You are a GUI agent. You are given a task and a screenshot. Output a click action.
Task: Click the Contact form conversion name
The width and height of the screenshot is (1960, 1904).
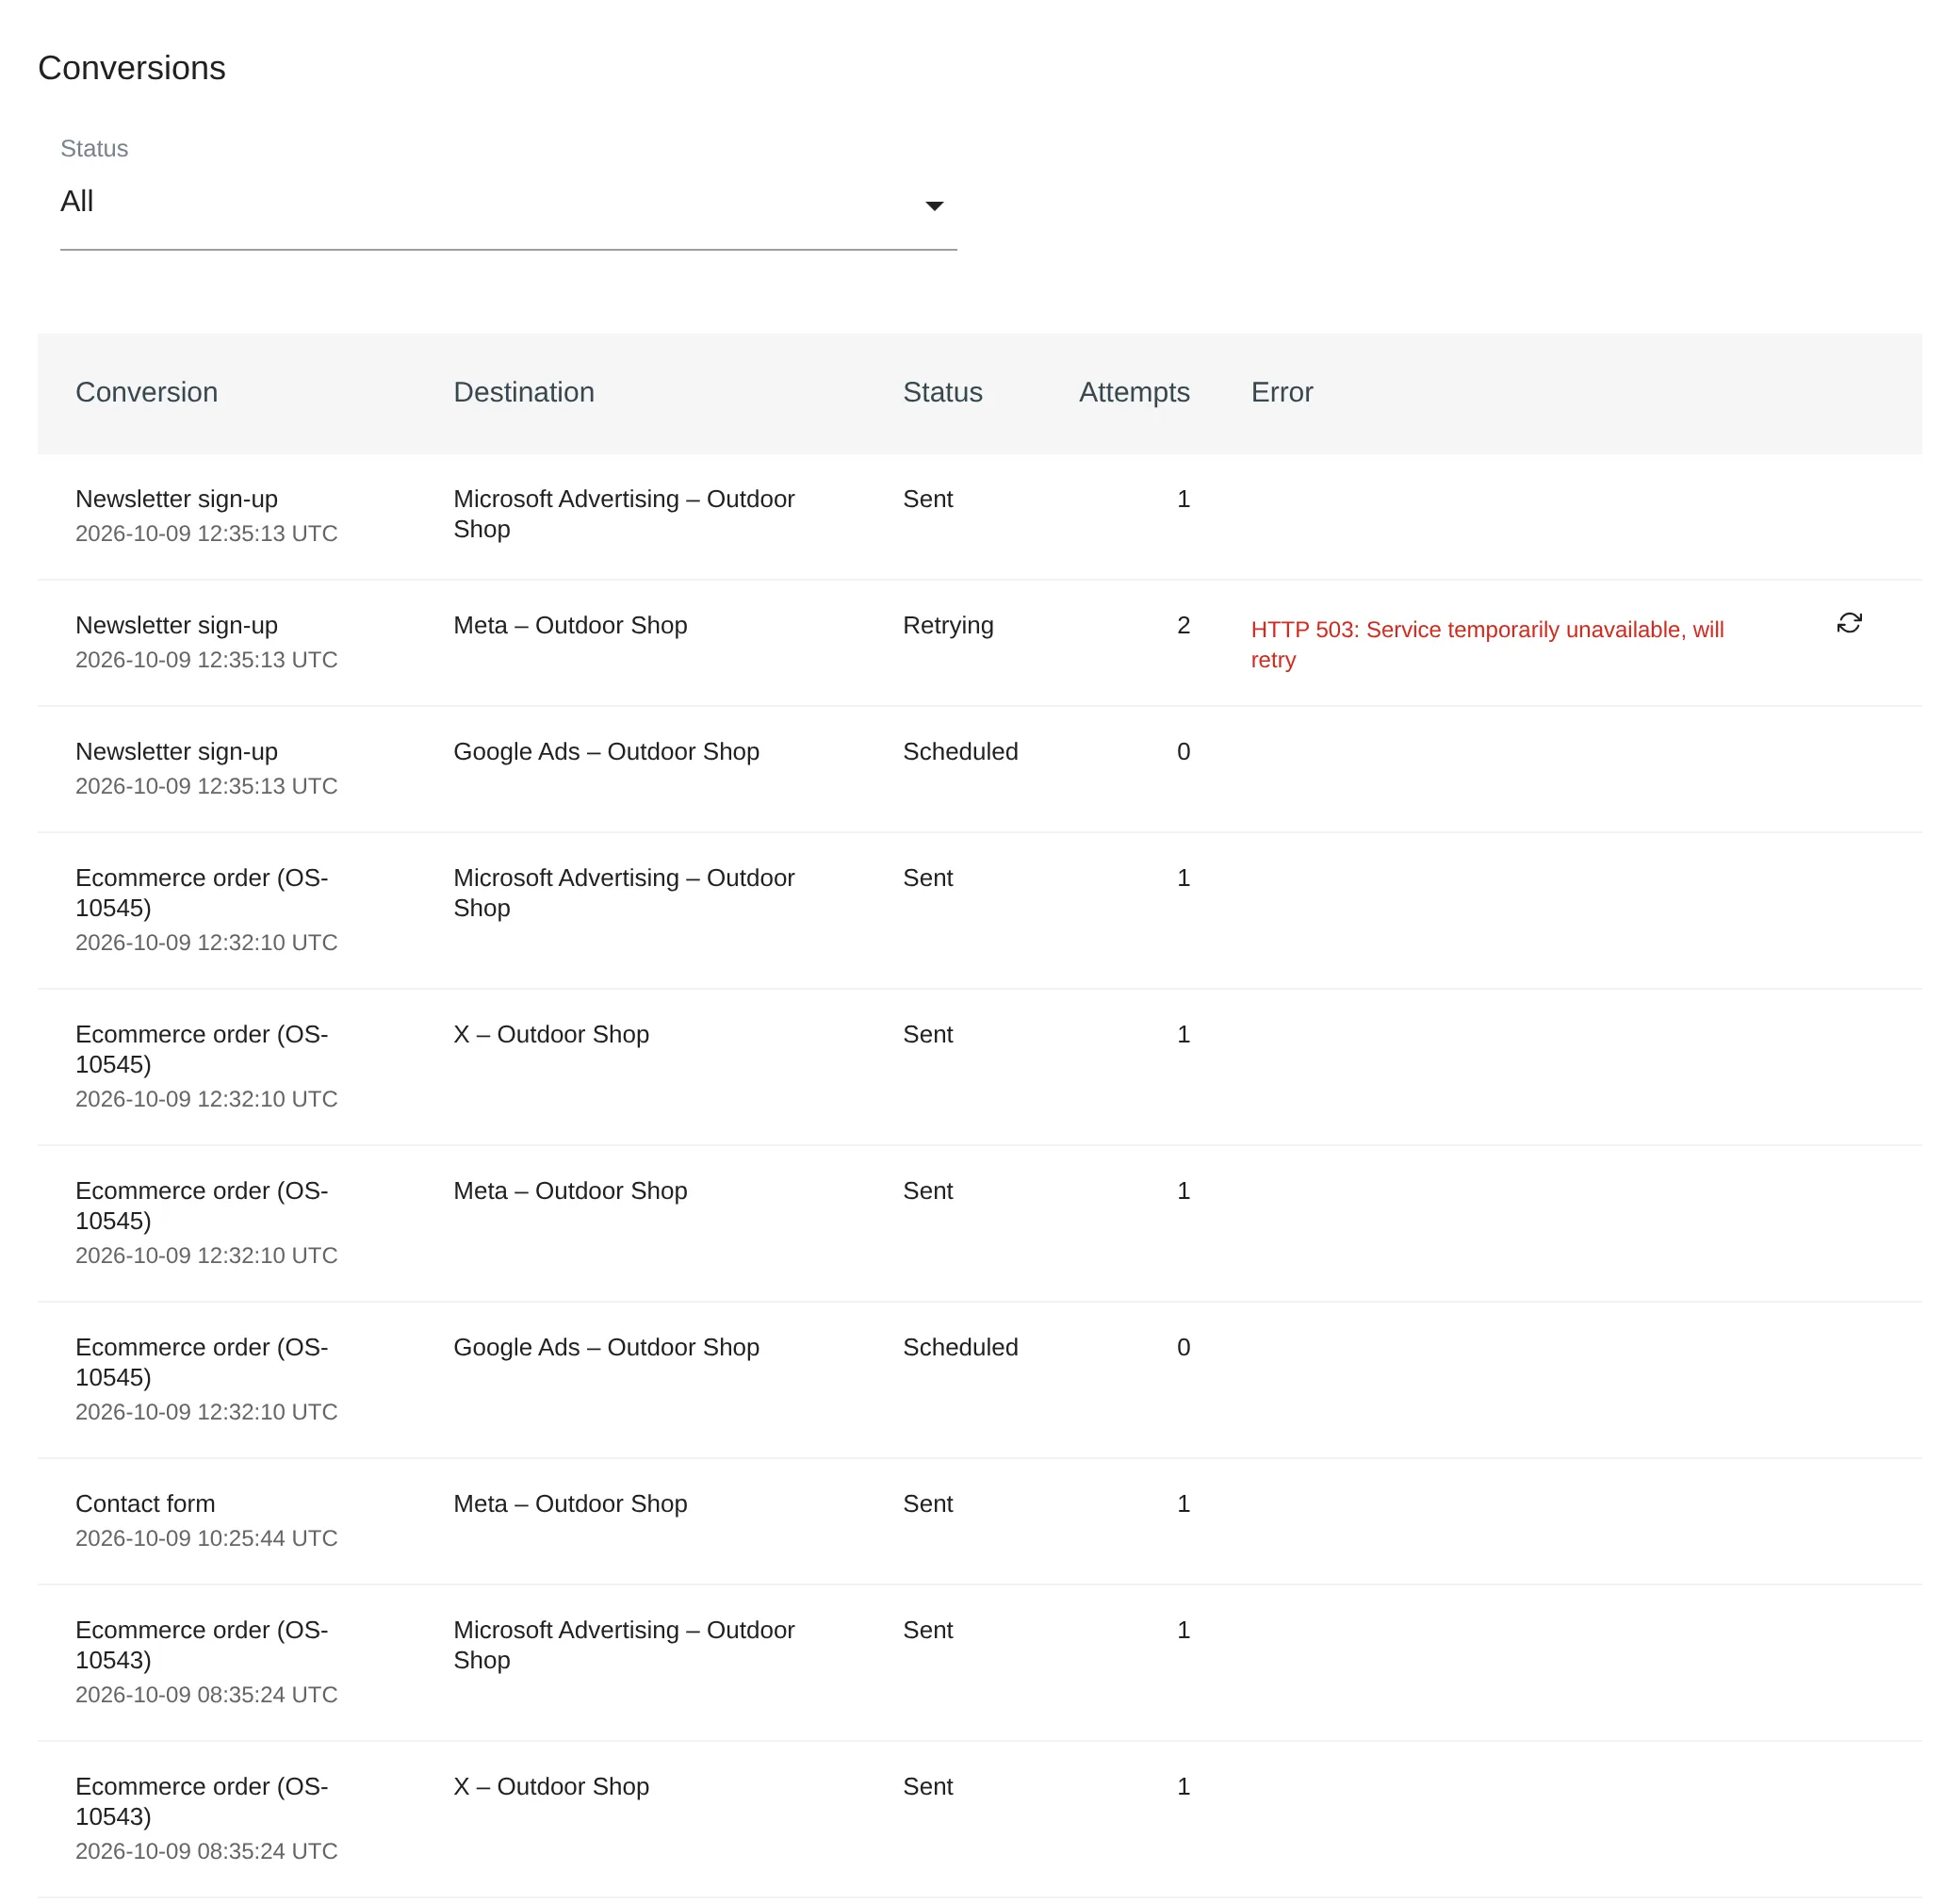(x=145, y=1502)
